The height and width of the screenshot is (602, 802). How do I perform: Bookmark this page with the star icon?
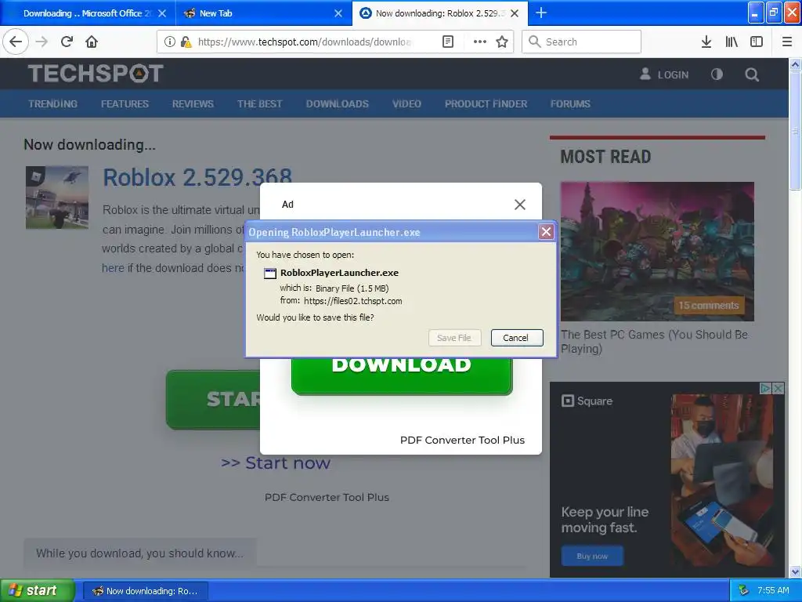(502, 42)
